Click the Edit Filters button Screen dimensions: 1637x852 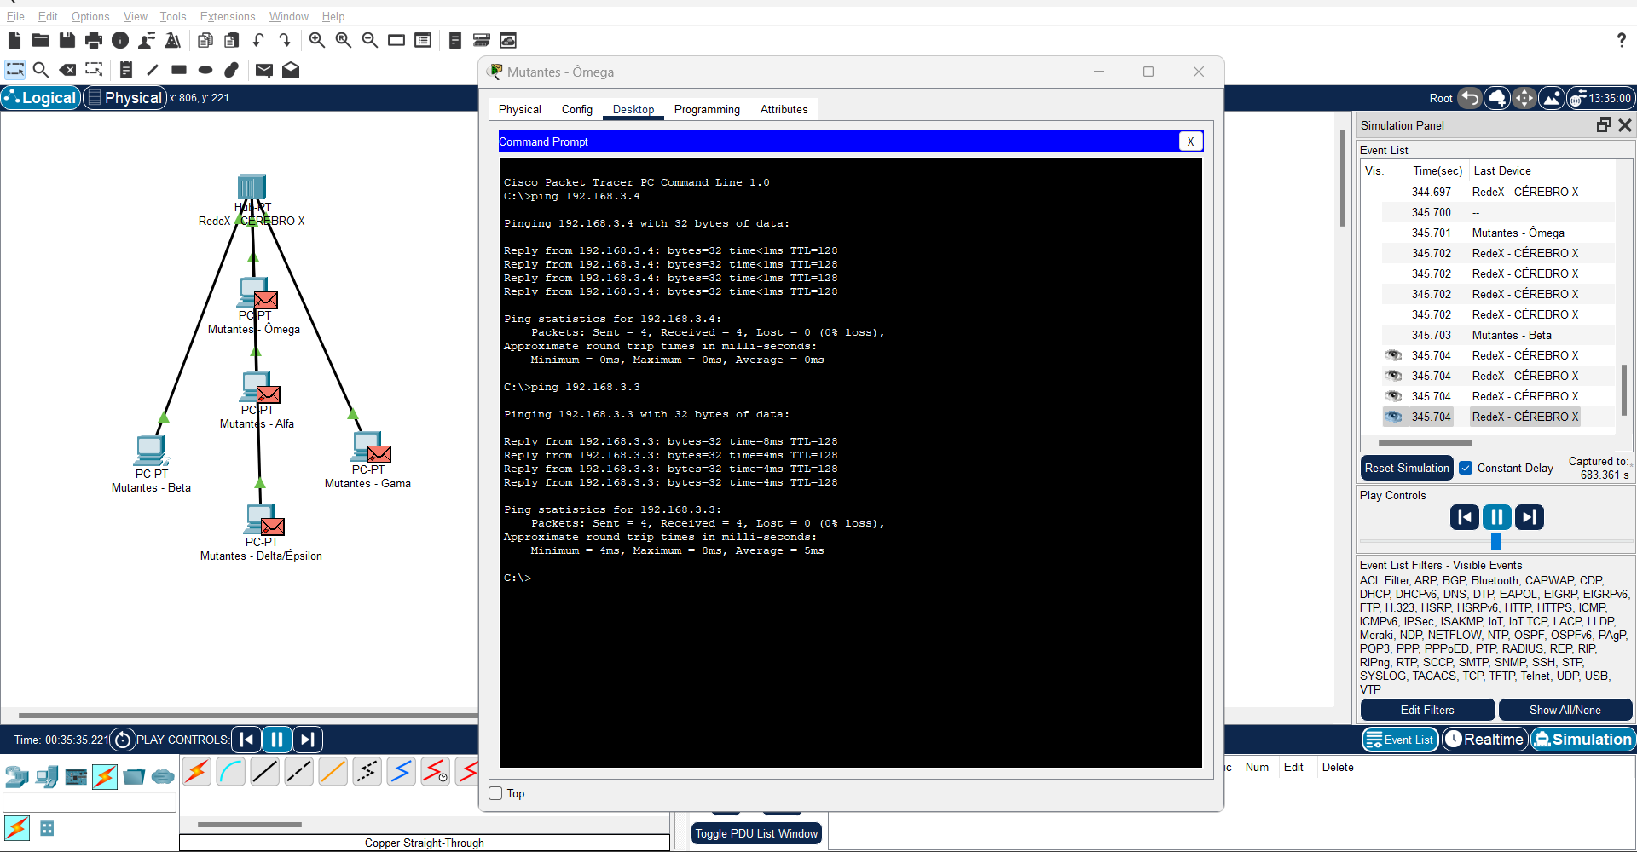coord(1427,710)
